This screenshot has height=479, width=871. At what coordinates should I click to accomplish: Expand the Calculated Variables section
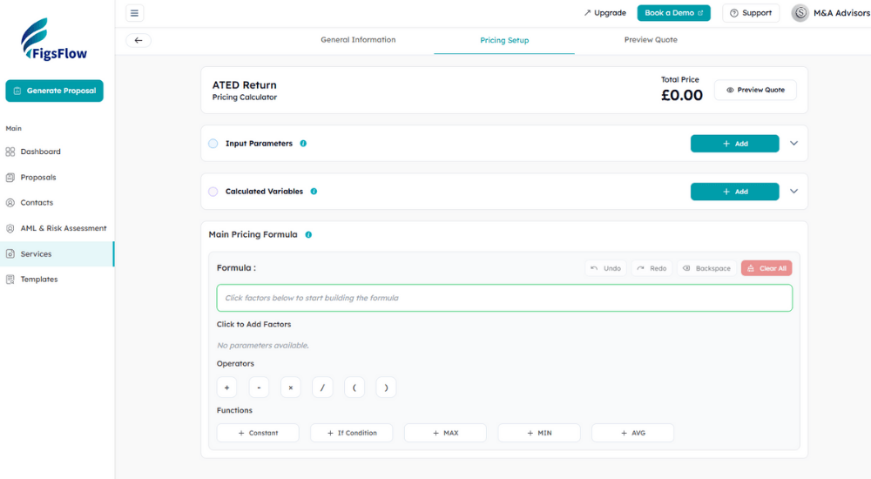793,191
